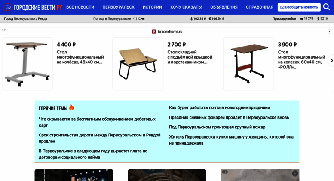Open article about новогодние праздники почта
This screenshot has height=181, width=334.
(x=219, y=107)
